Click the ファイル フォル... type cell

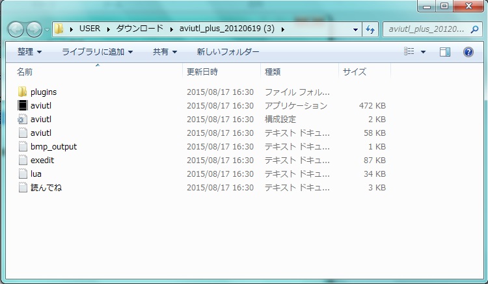tap(297, 92)
